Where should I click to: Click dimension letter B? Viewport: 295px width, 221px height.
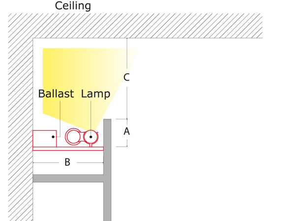(67, 162)
